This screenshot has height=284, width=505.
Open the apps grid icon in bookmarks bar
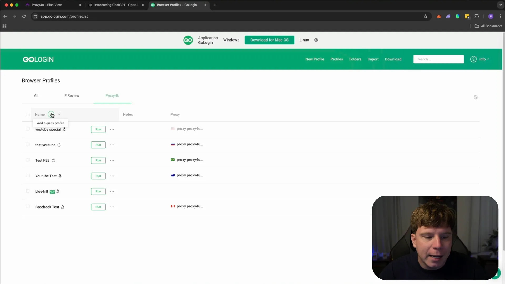click(4, 26)
